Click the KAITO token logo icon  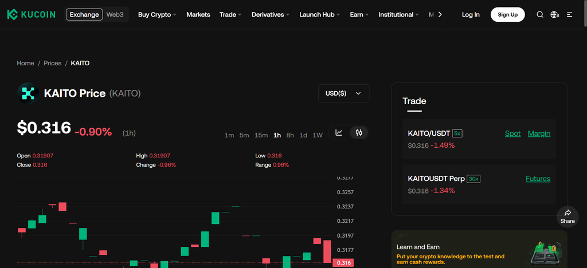pyautogui.click(x=28, y=93)
